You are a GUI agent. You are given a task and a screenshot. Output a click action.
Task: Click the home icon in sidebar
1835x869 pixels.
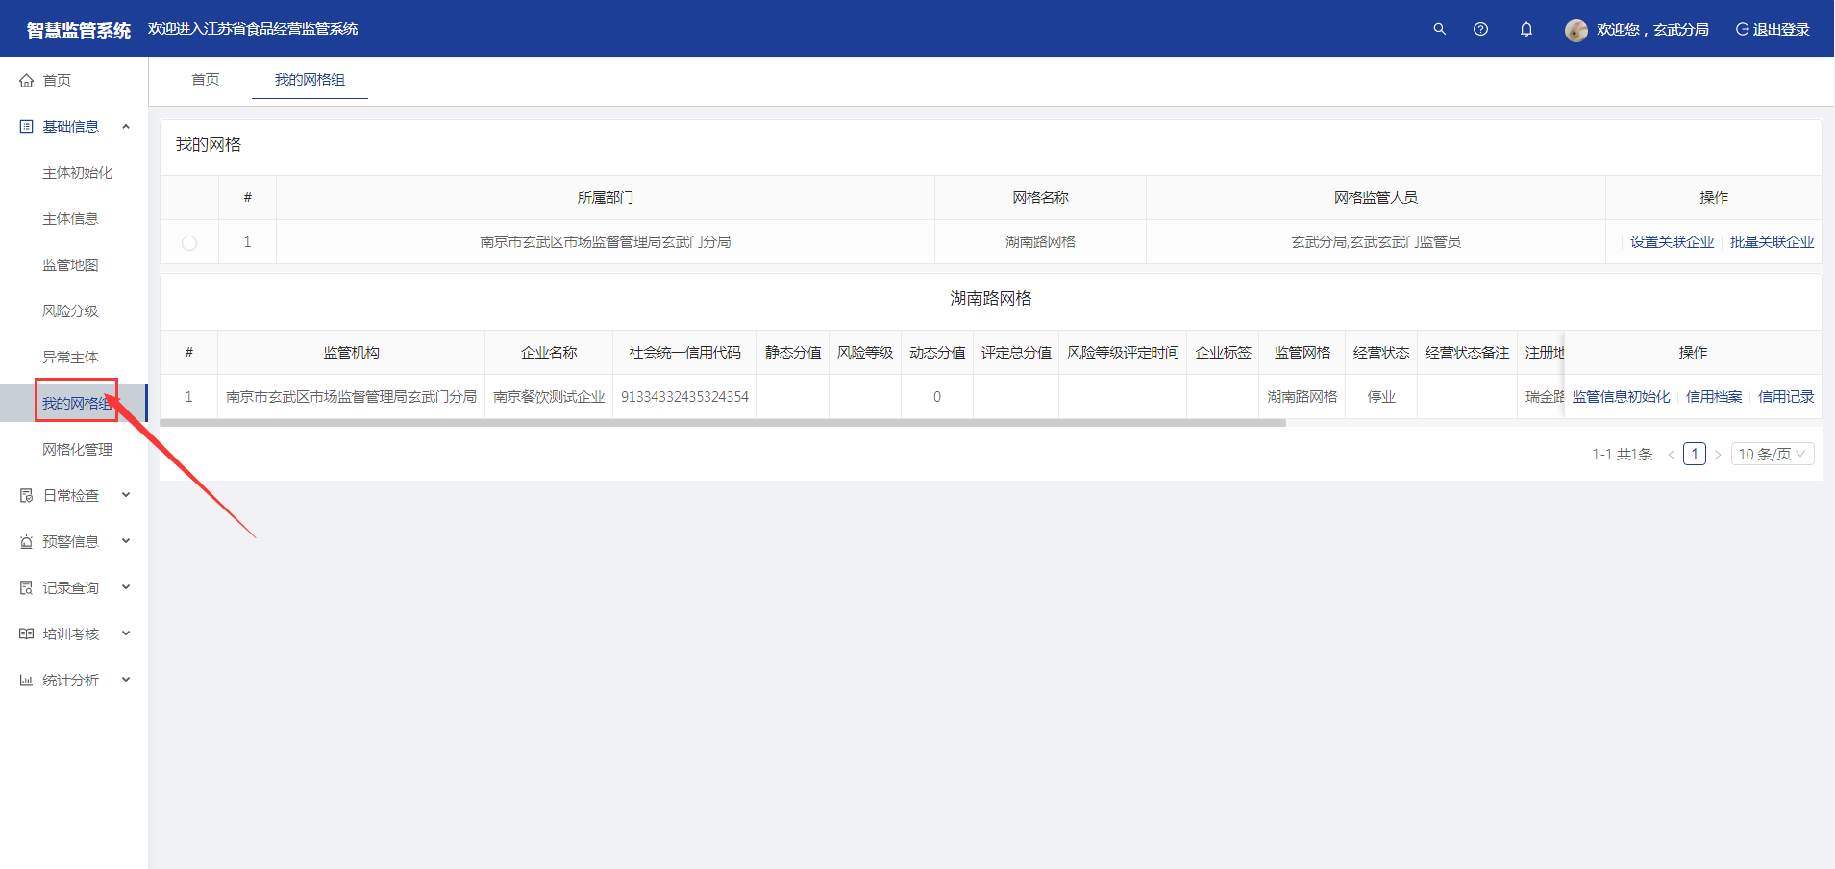pos(27,81)
